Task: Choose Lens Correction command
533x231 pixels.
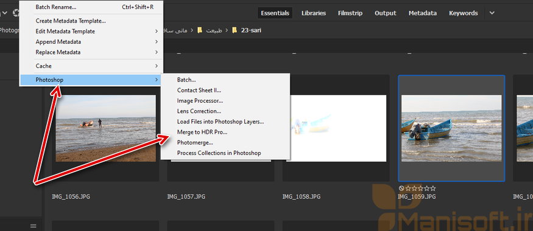Action: (x=225, y=111)
